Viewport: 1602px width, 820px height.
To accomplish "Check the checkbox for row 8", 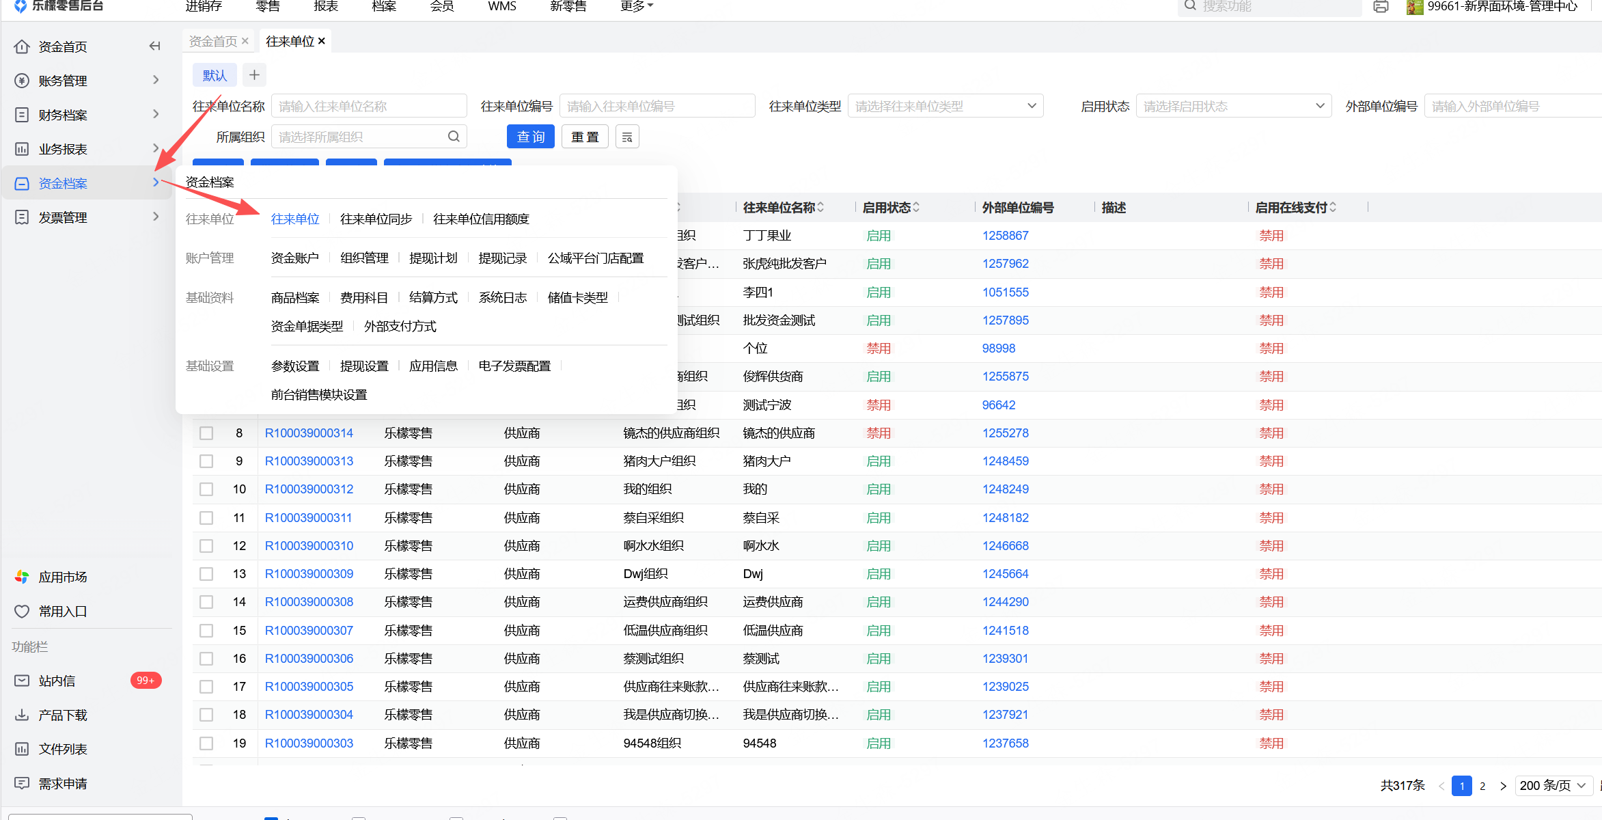I will click(x=206, y=433).
